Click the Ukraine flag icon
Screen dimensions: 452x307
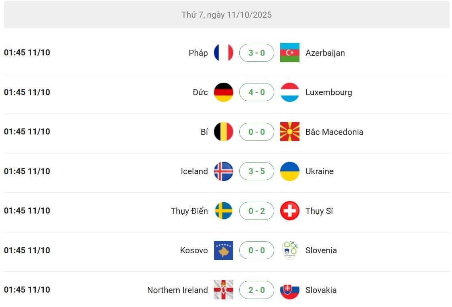(x=289, y=171)
